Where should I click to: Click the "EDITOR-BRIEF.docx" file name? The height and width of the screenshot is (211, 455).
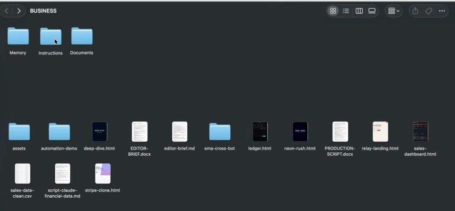click(139, 151)
